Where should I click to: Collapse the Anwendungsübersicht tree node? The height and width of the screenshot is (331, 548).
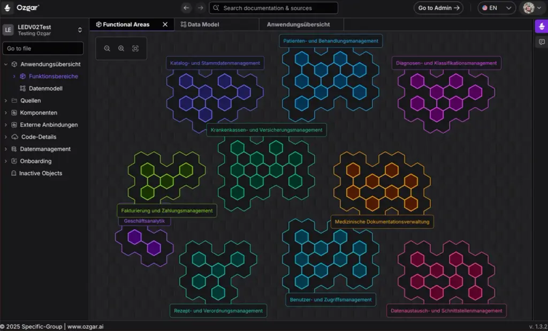click(x=6, y=64)
